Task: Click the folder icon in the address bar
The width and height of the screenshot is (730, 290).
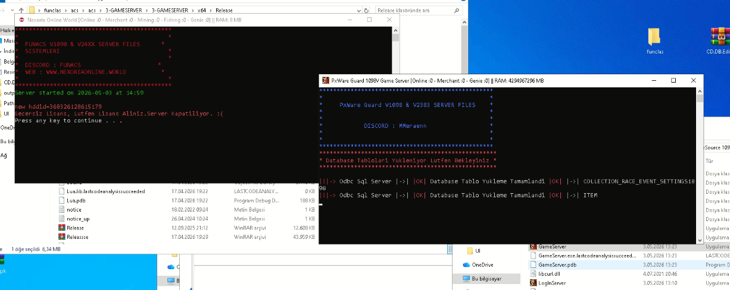Action: pyautogui.click(x=32, y=10)
